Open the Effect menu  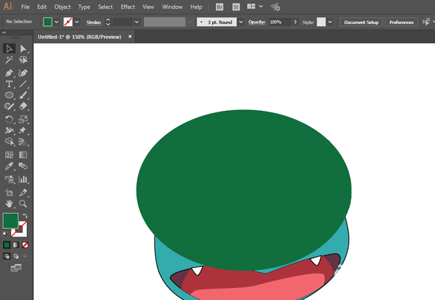[x=127, y=7]
